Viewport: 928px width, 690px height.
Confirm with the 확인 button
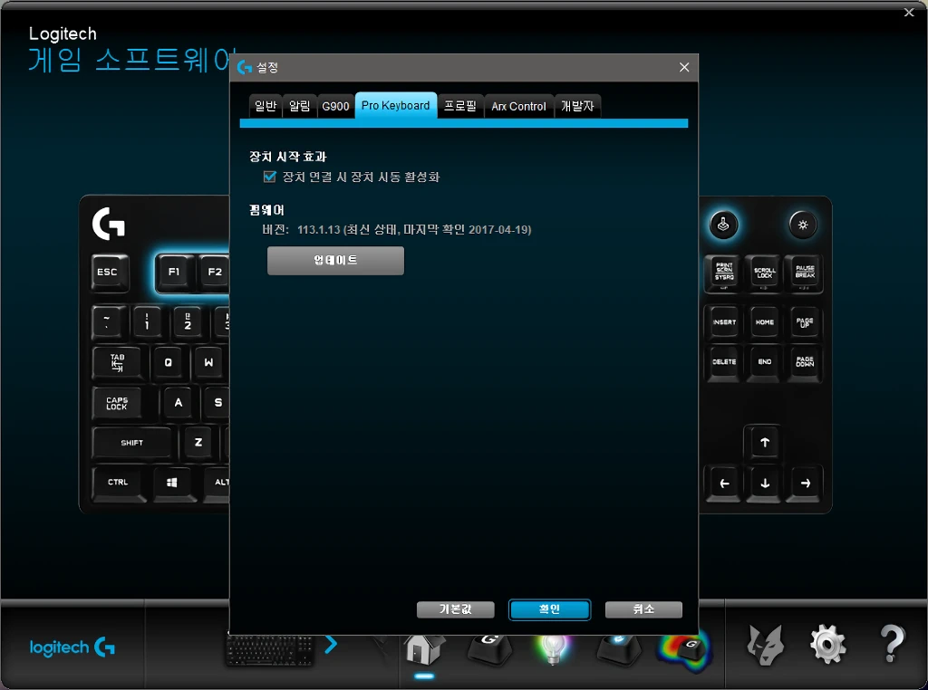549,609
